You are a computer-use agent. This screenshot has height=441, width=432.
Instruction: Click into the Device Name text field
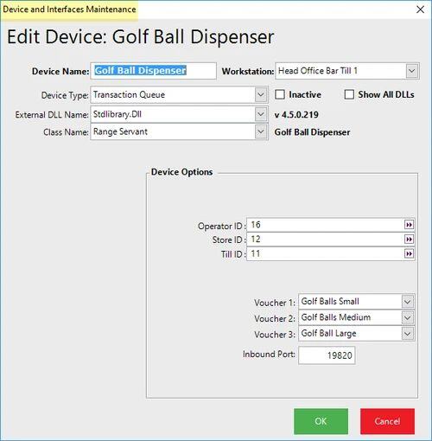(154, 71)
